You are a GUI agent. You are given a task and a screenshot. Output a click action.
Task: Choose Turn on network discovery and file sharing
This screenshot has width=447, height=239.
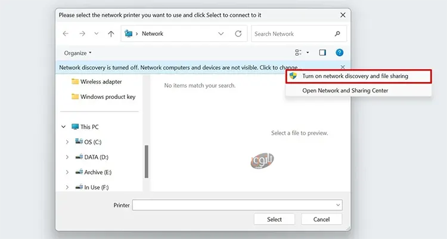click(x=359, y=76)
